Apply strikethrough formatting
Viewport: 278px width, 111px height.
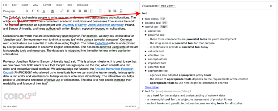[38, 11]
